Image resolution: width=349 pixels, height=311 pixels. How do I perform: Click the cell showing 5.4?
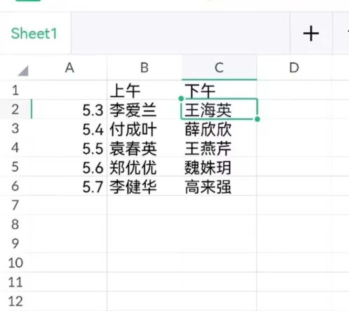[69, 128]
